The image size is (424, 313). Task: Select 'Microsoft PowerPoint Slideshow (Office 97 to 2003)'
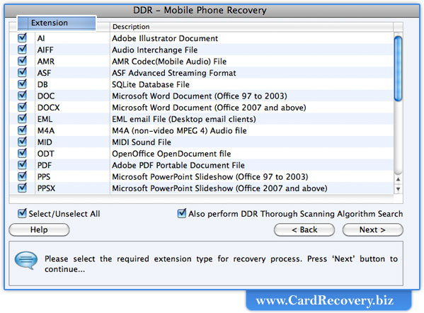click(210, 177)
